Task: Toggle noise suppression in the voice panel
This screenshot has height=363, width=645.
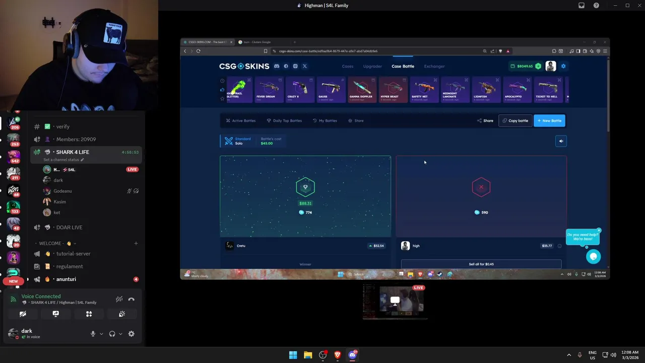Action: point(119,299)
